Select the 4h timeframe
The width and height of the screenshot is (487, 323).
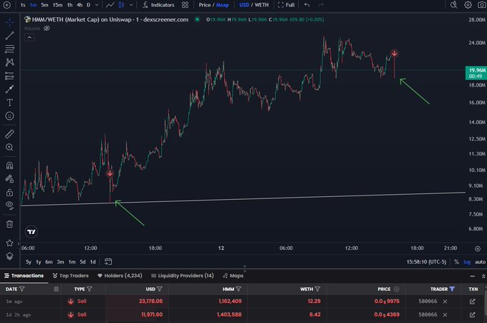pos(79,5)
